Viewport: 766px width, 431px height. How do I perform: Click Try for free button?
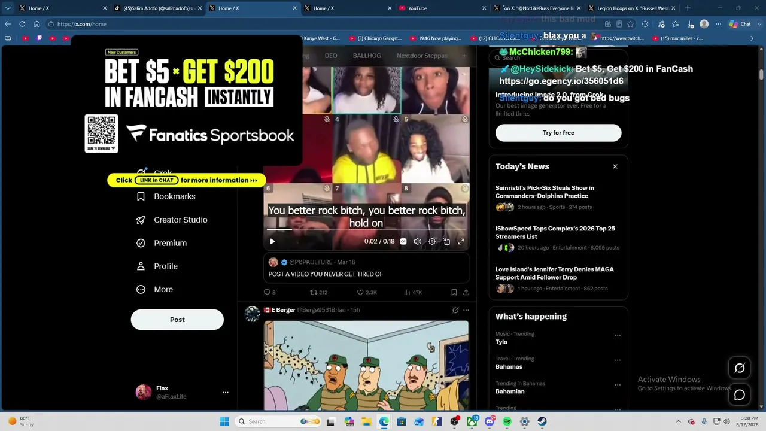point(558,133)
